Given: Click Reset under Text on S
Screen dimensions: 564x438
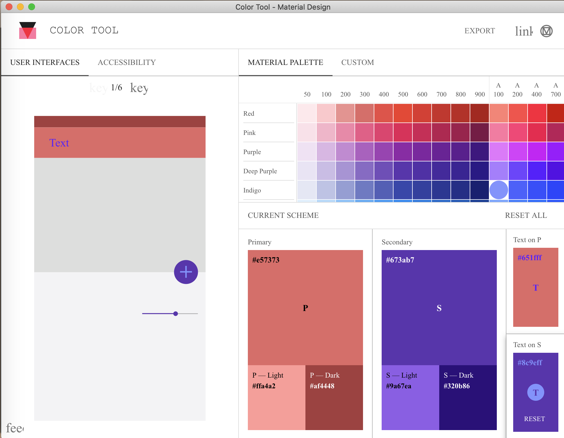Looking at the screenshot, I should pos(534,419).
